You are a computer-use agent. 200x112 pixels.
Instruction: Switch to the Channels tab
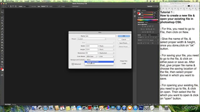(x=144, y=35)
